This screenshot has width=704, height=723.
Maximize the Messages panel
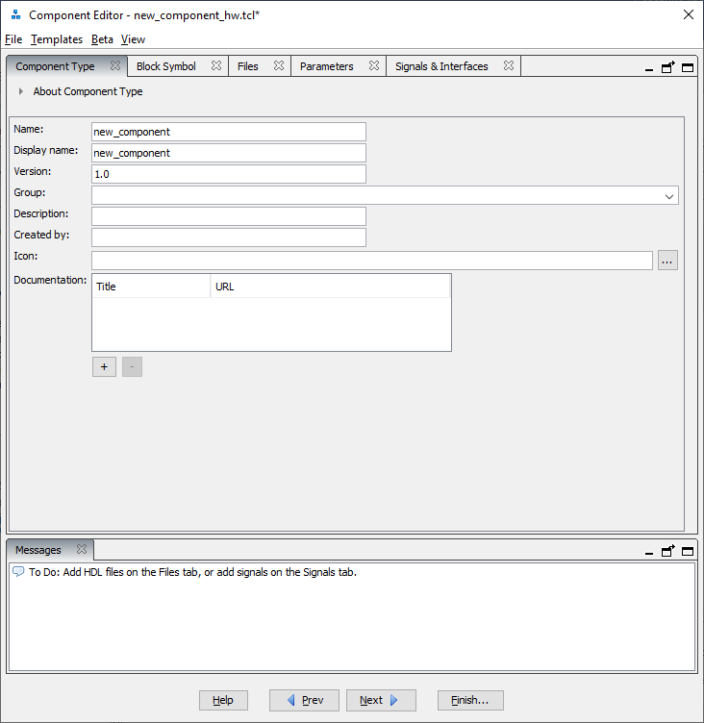click(x=688, y=551)
